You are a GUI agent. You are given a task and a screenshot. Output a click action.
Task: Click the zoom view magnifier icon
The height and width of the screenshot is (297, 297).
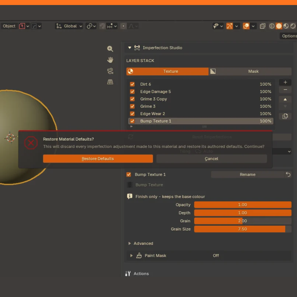point(110,49)
